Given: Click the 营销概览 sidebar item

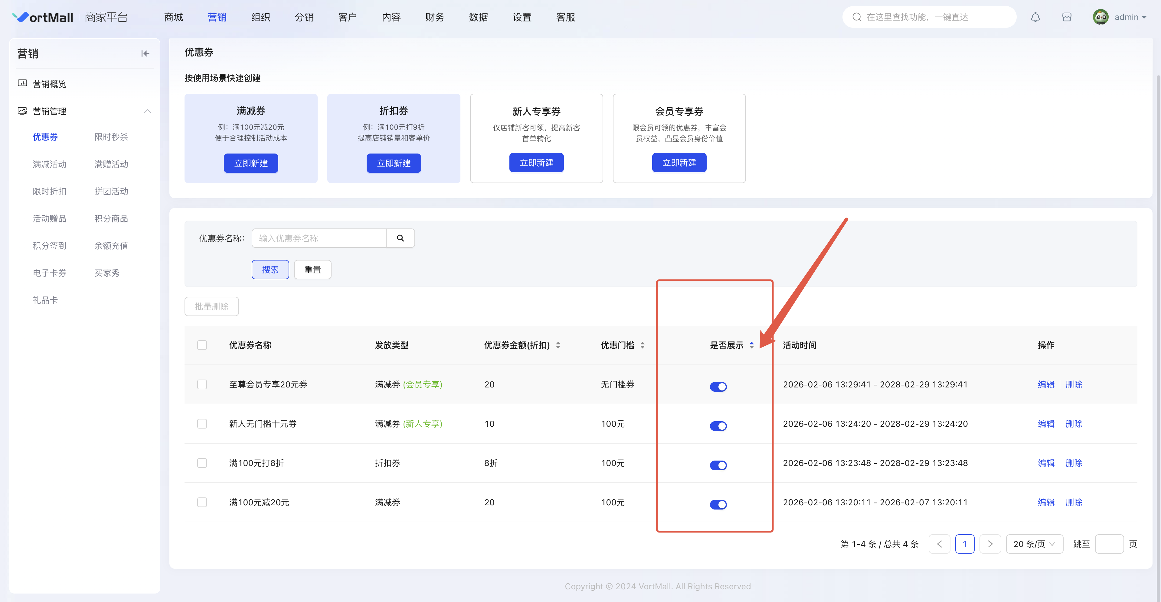Looking at the screenshot, I should pos(49,84).
